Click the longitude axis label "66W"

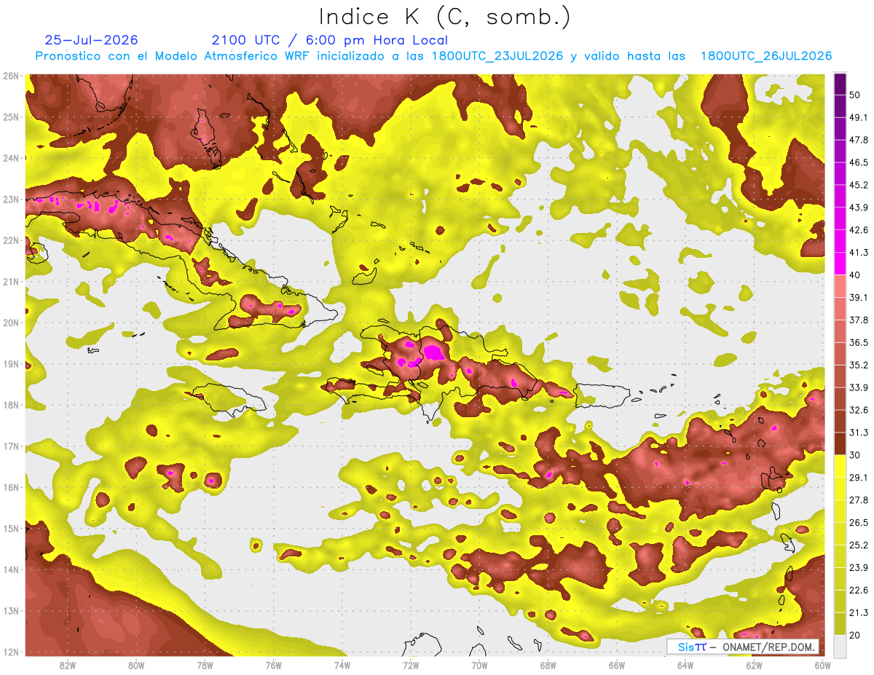click(x=617, y=665)
